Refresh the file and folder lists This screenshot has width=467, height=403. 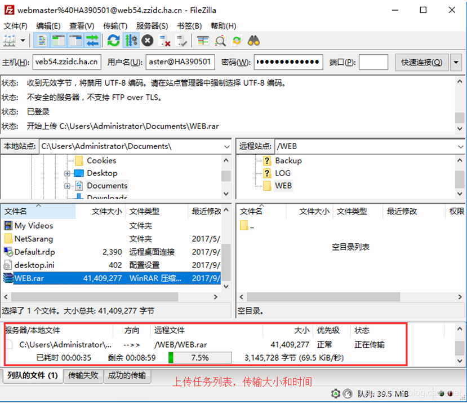[113, 40]
